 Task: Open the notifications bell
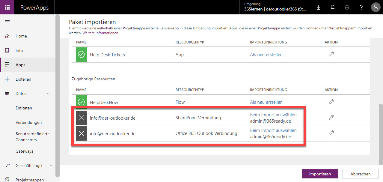(x=333, y=7)
